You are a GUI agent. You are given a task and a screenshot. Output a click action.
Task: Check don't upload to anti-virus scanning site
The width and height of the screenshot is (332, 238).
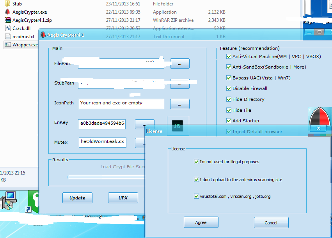tap(196, 180)
